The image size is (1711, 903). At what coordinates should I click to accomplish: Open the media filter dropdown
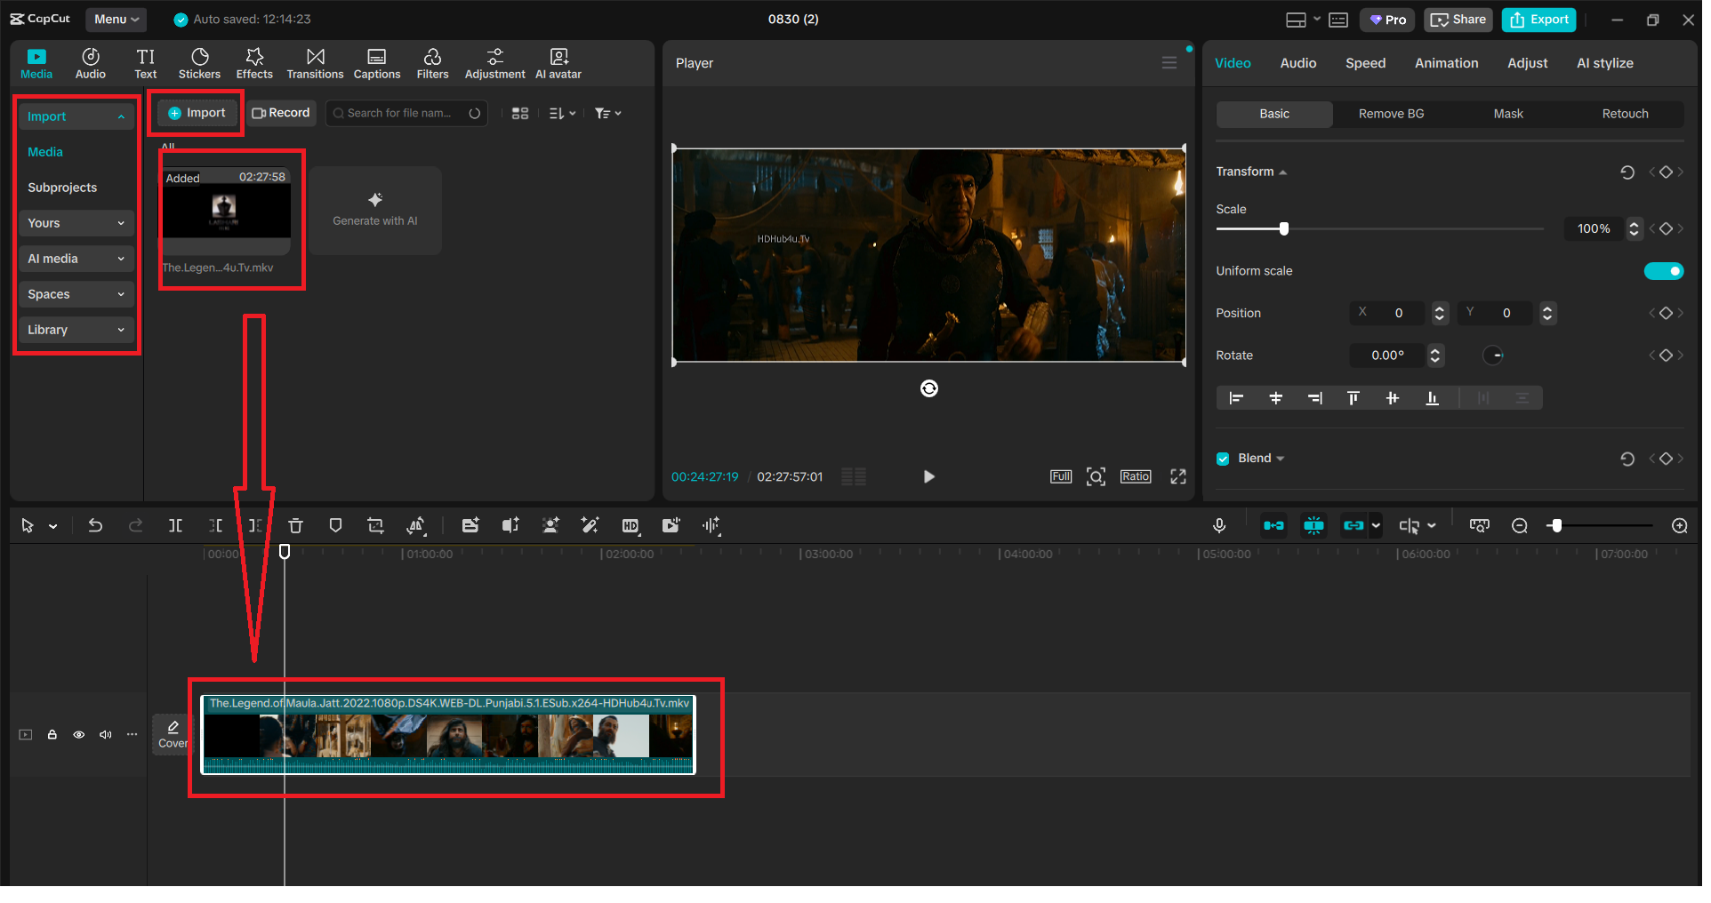[608, 114]
